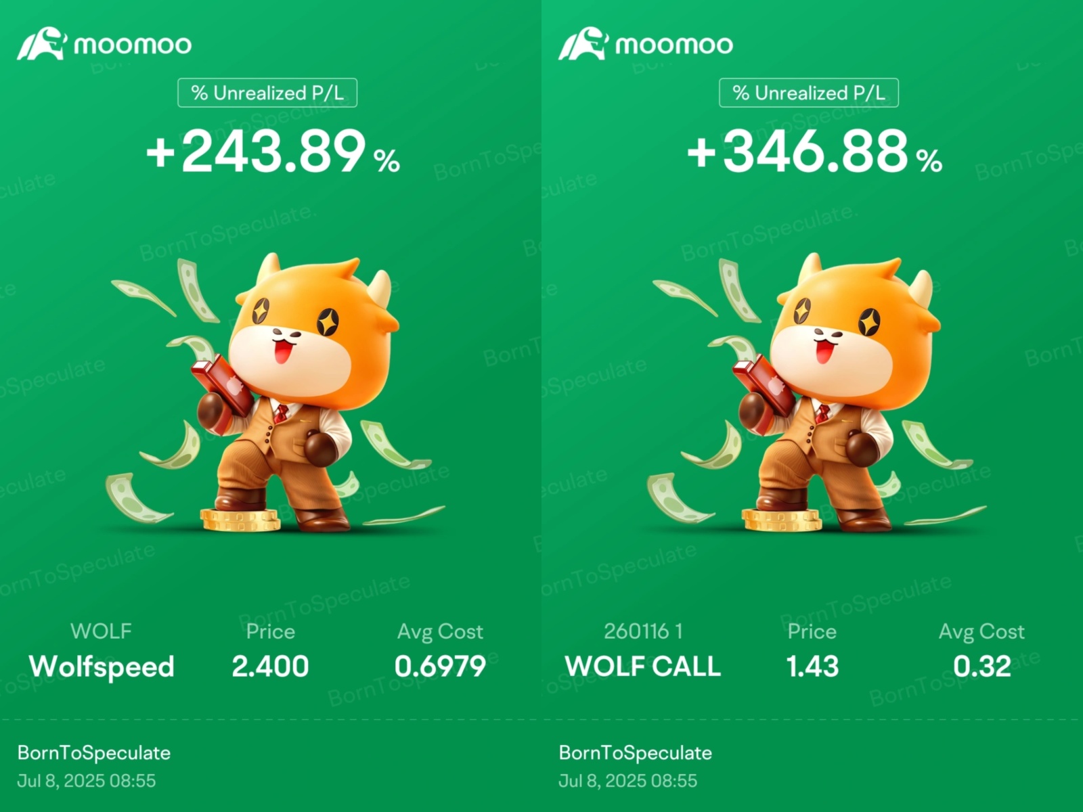Click the +346.88% gain figure

pyautogui.click(x=814, y=151)
